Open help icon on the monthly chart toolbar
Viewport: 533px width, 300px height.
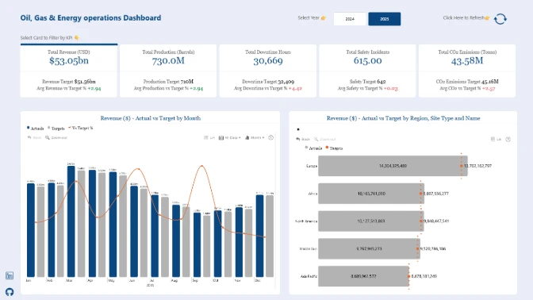[271, 137]
